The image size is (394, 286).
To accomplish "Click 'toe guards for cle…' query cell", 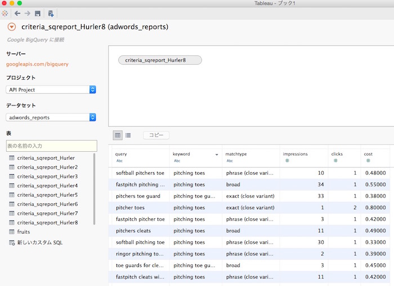I will pyautogui.click(x=140, y=265).
